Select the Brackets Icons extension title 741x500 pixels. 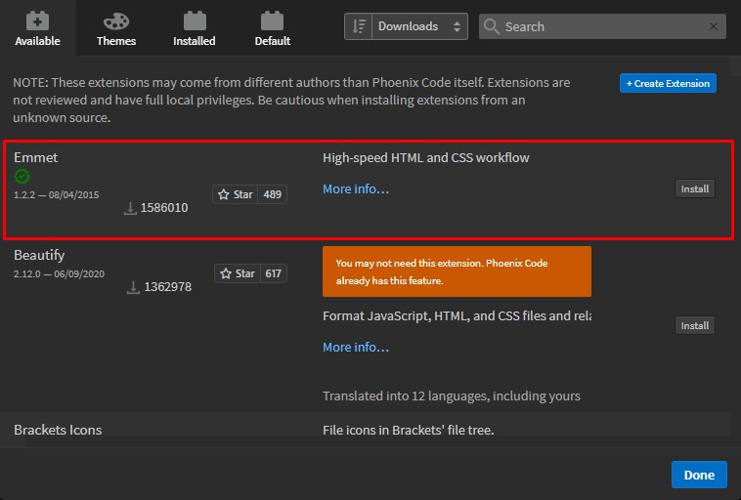click(58, 430)
